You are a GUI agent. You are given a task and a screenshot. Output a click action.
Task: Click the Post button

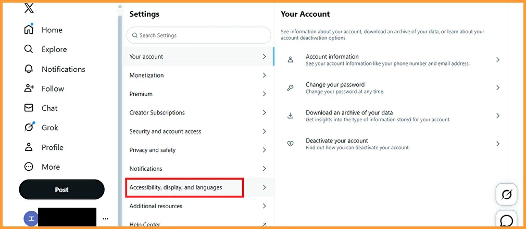point(62,189)
